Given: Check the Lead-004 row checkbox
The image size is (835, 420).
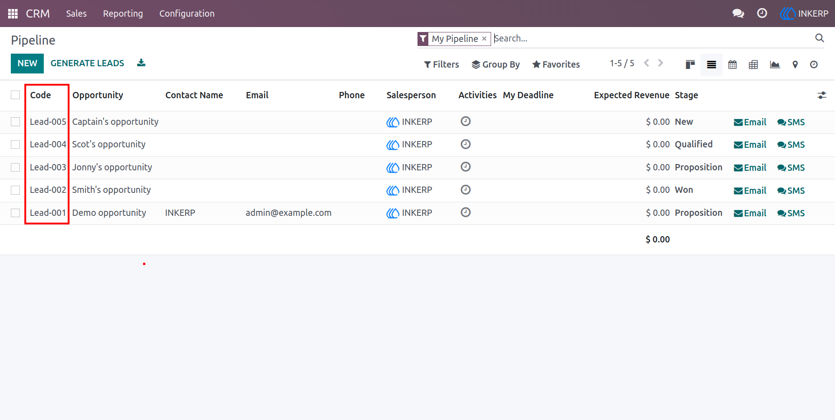Looking at the screenshot, I should (x=15, y=144).
